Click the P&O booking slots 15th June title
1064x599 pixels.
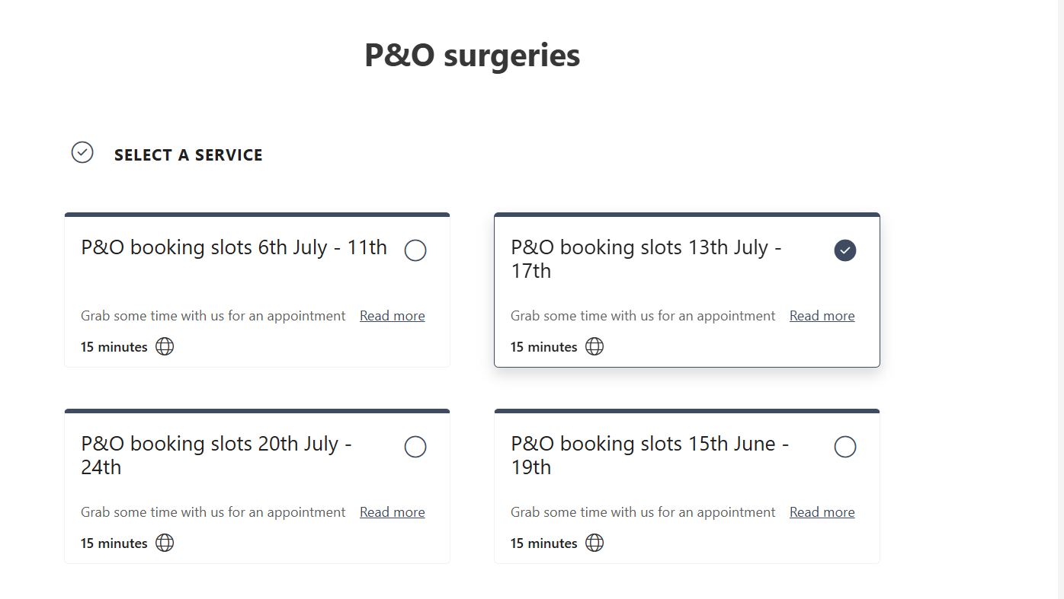pyautogui.click(x=650, y=455)
